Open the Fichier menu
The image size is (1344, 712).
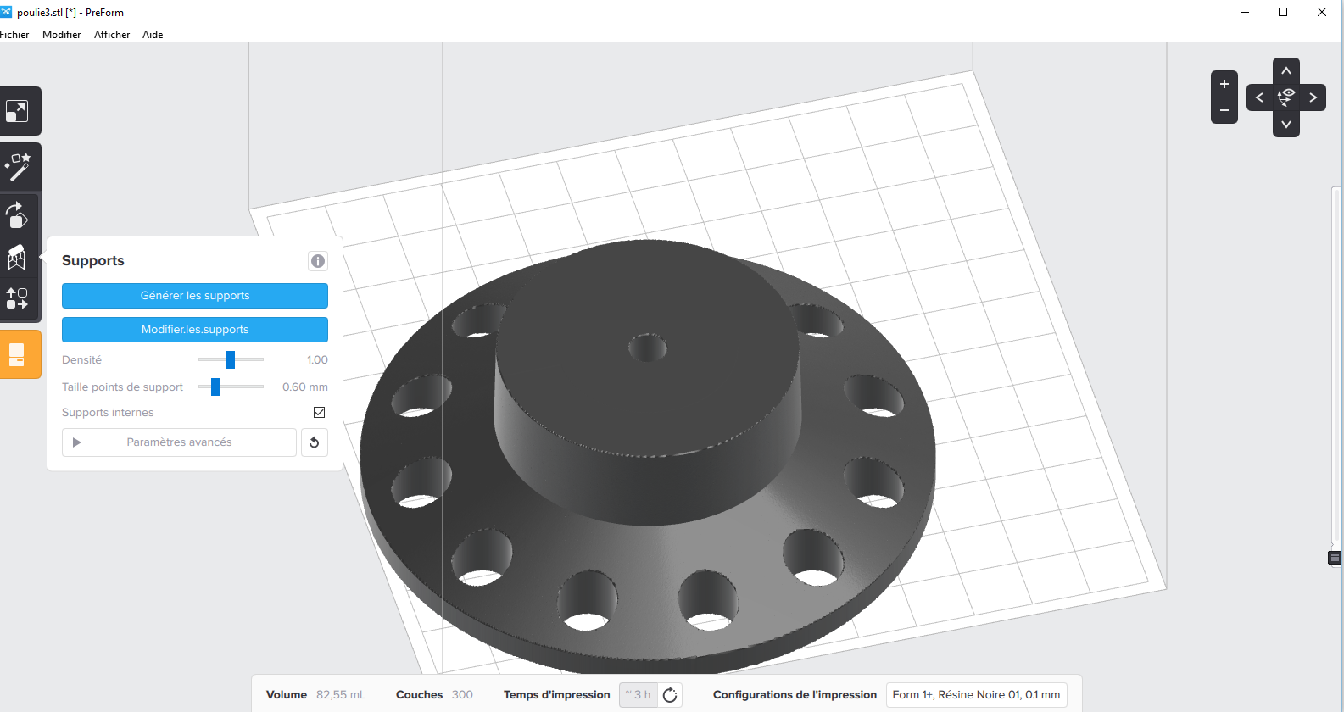click(14, 35)
